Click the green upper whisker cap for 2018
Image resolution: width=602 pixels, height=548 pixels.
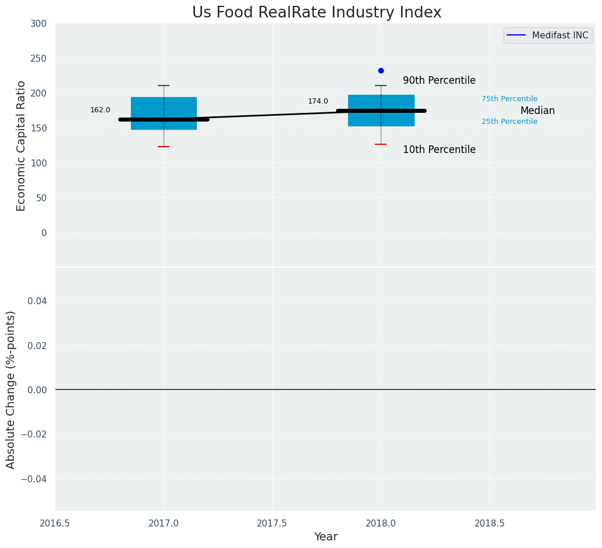pyautogui.click(x=381, y=86)
